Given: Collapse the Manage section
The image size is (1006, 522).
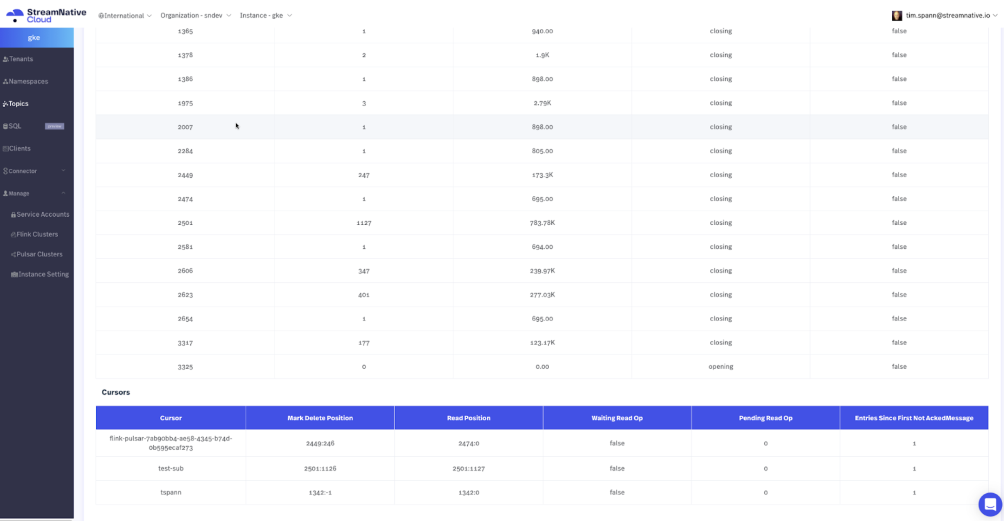Looking at the screenshot, I should click(63, 193).
